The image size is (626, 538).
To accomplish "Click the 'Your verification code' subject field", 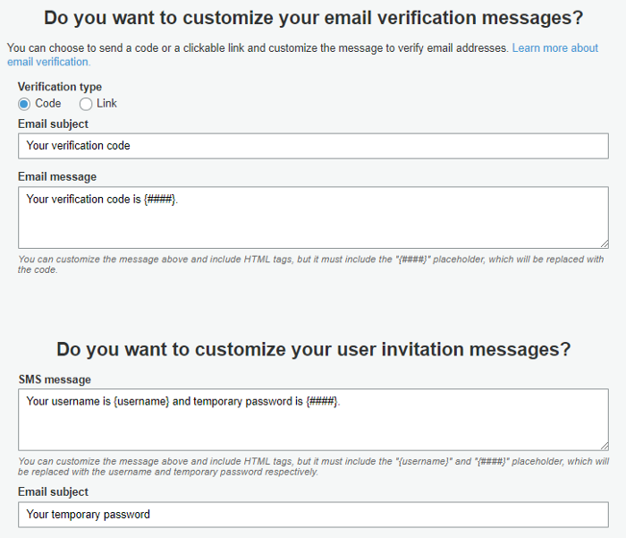I will click(x=313, y=146).
